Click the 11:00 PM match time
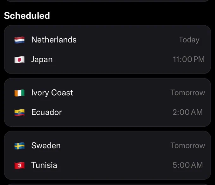215x185 pixels. coord(189,59)
